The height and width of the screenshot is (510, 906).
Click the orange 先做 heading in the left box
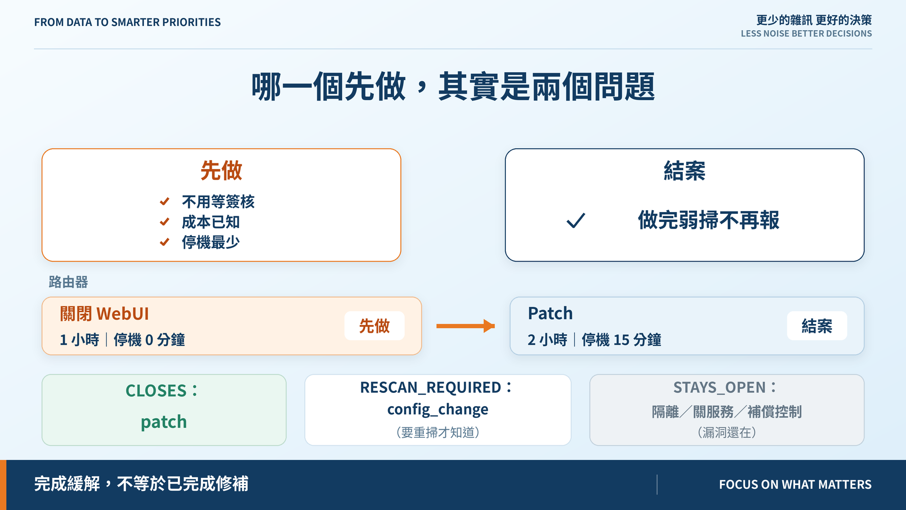(221, 170)
